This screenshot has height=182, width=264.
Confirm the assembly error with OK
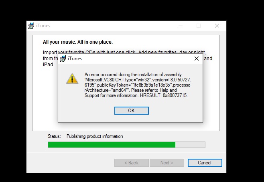132,111
